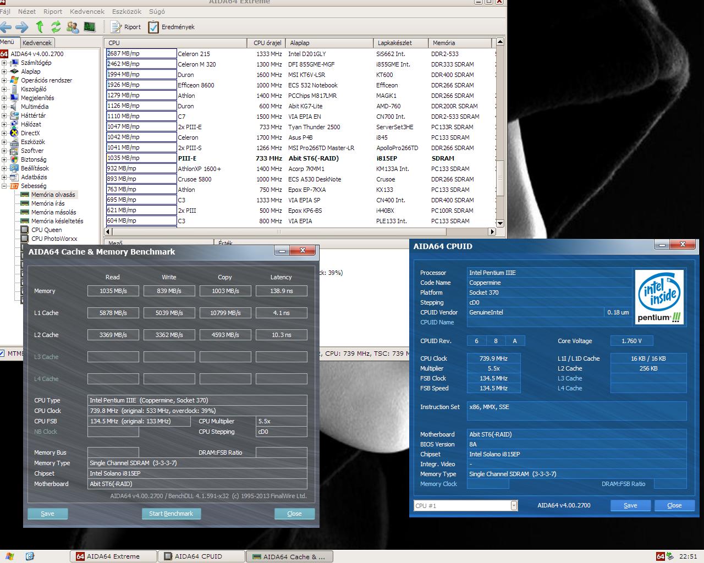Click the Eredmények results icon

153,26
